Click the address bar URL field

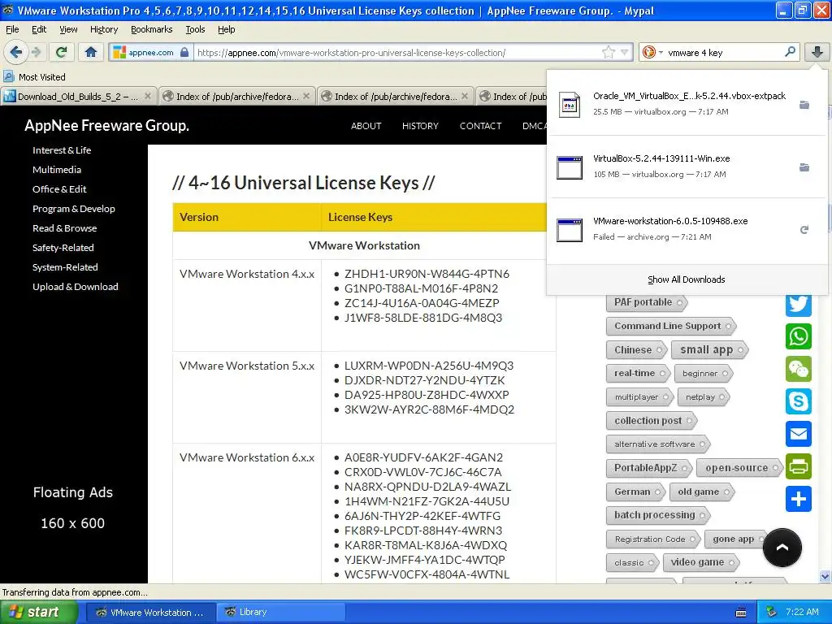pyautogui.click(x=398, y=52)
